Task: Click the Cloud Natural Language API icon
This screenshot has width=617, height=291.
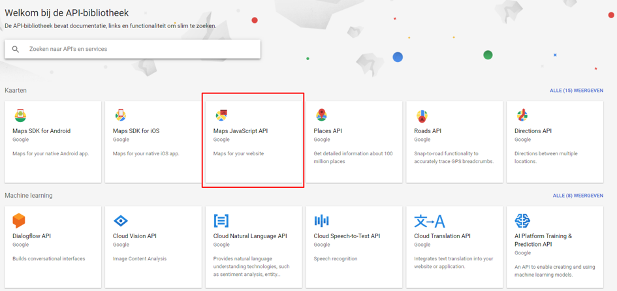Action: 221,221
